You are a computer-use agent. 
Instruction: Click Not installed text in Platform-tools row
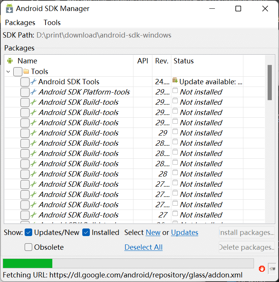click(201, 92)
